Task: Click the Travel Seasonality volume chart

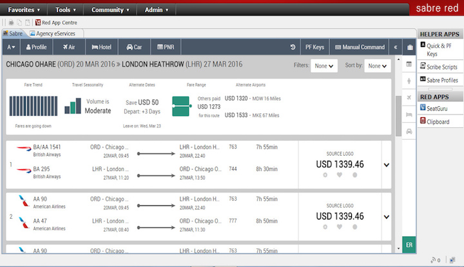Action: 72,106
